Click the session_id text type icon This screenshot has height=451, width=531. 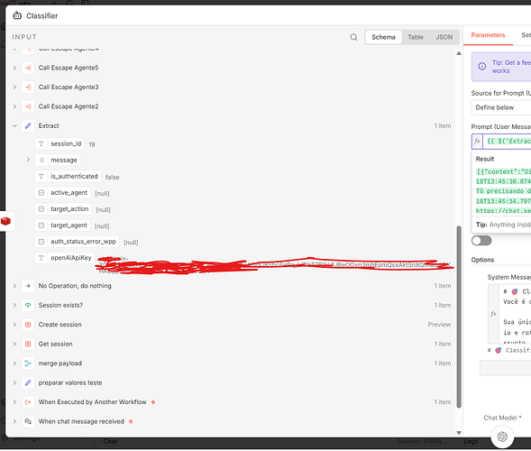click(x=41, y=143)
